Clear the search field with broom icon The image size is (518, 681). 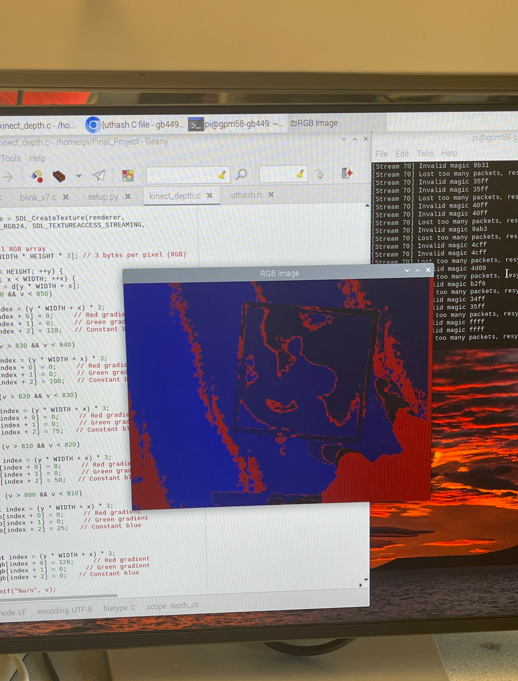pyautogui.click(x=222, y=175)
